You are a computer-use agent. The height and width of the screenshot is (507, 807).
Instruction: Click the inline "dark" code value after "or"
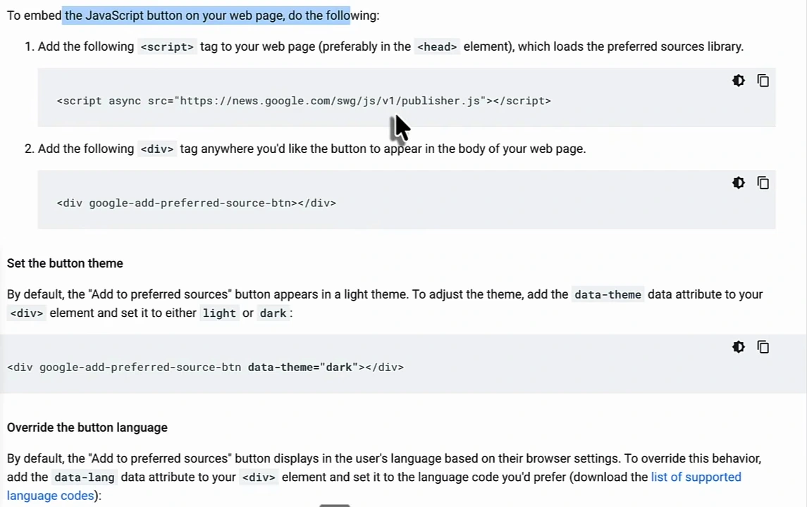[273, 313]
